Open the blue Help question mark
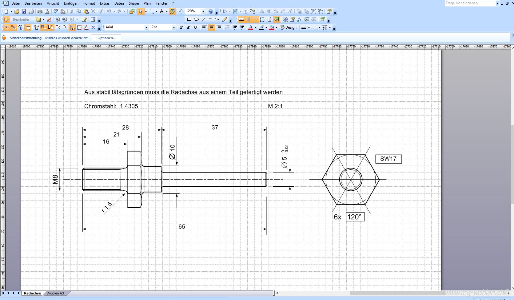 (x=211, y=11)
